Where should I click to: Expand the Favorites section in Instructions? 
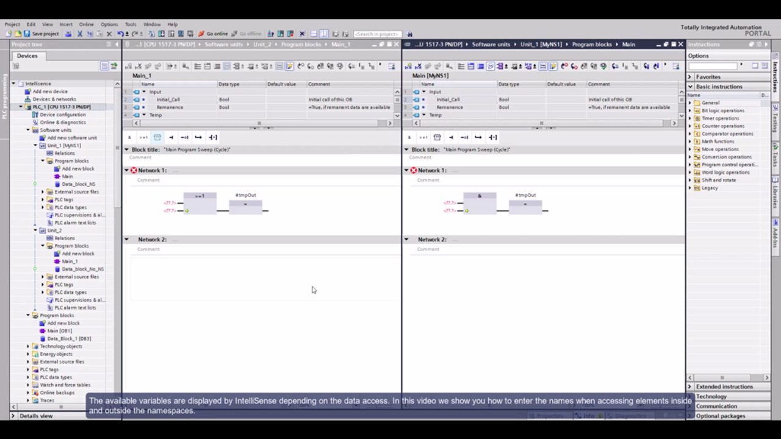(x=690, y=77)
